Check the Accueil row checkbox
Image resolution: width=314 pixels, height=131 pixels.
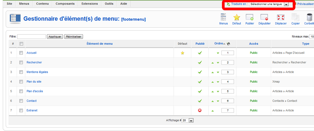[21, 53]
